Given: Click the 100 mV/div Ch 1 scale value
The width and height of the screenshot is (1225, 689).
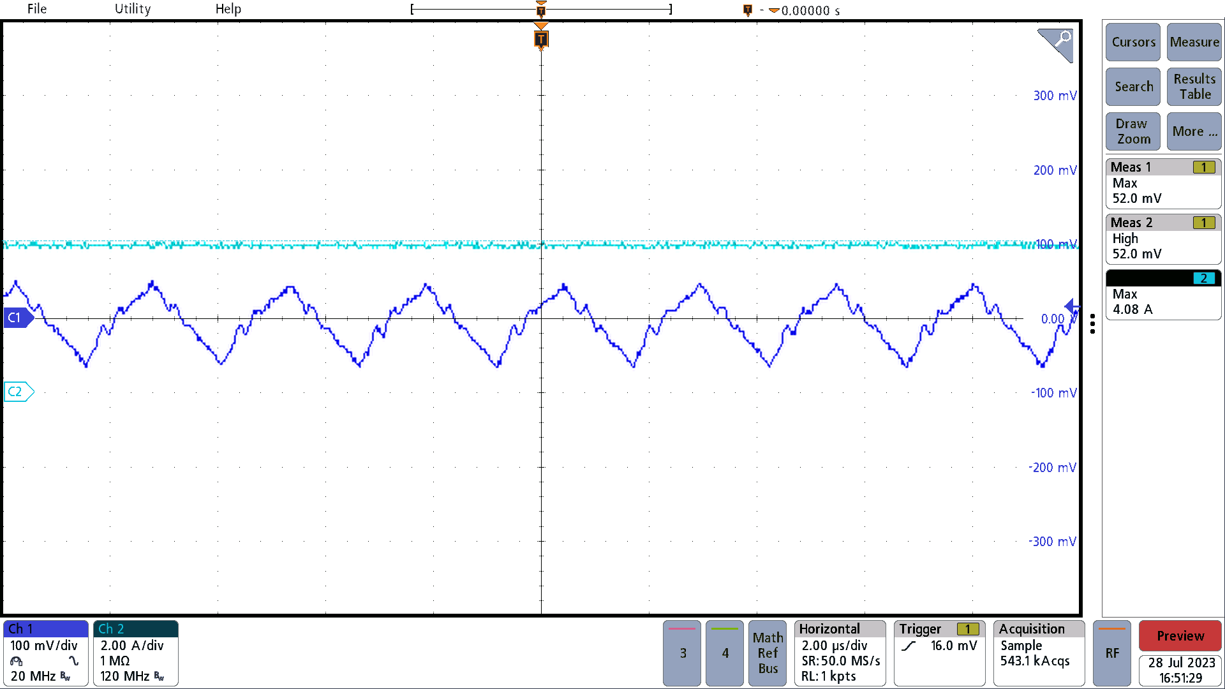Looking at the screenshot, I should (x=43, y=646).
